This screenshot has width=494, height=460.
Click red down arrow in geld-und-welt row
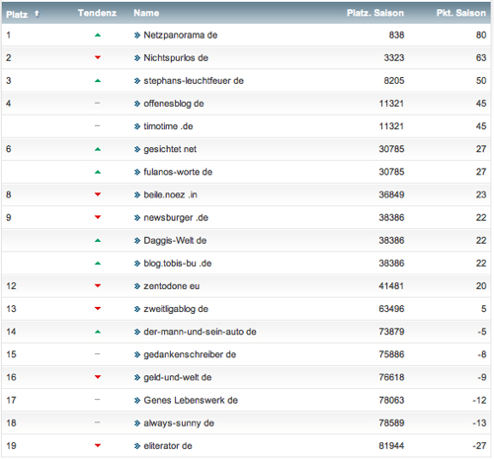point(98,377)
